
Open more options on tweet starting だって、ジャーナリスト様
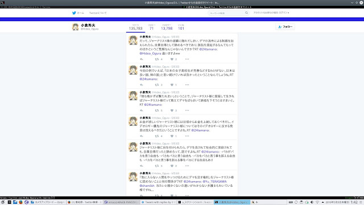pos(187,59)
